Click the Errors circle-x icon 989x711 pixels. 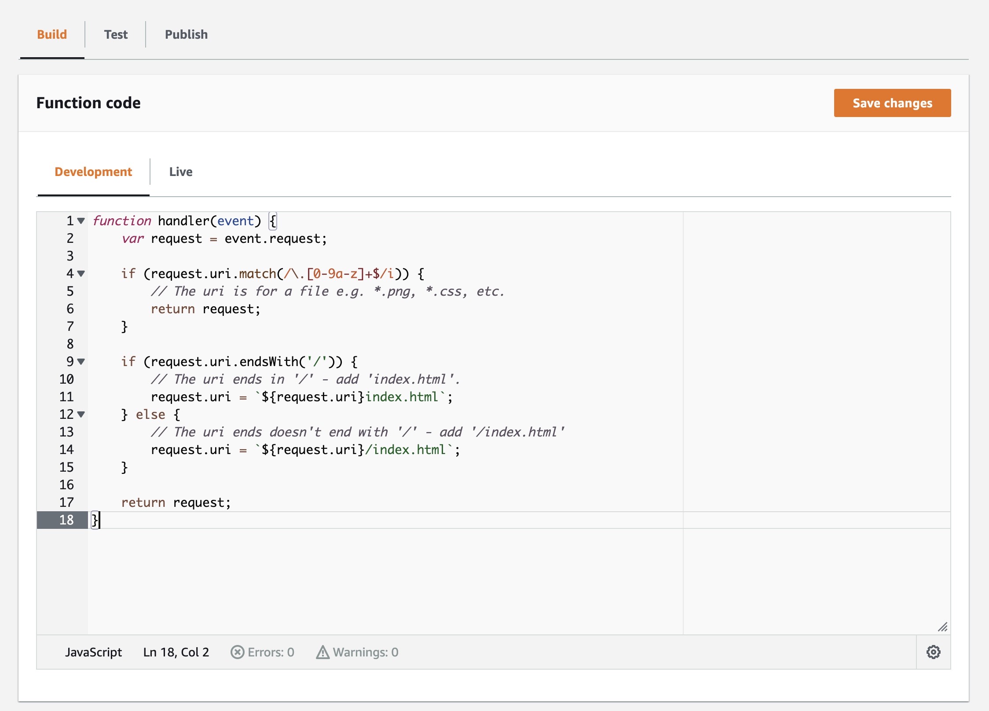(x=237, y=652)
